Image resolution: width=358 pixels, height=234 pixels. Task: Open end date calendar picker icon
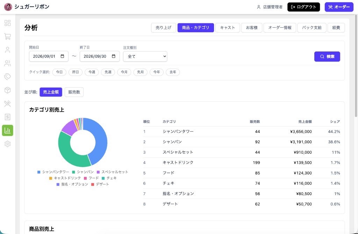tap(114, 56)
